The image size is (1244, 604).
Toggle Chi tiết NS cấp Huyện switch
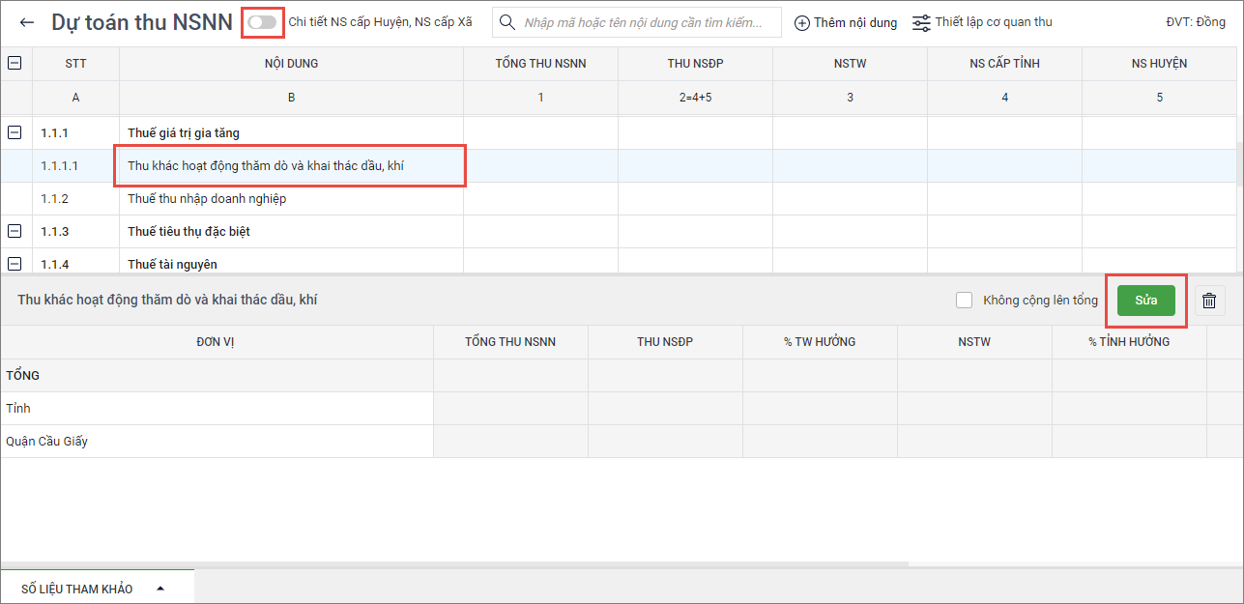coord(262,21)
